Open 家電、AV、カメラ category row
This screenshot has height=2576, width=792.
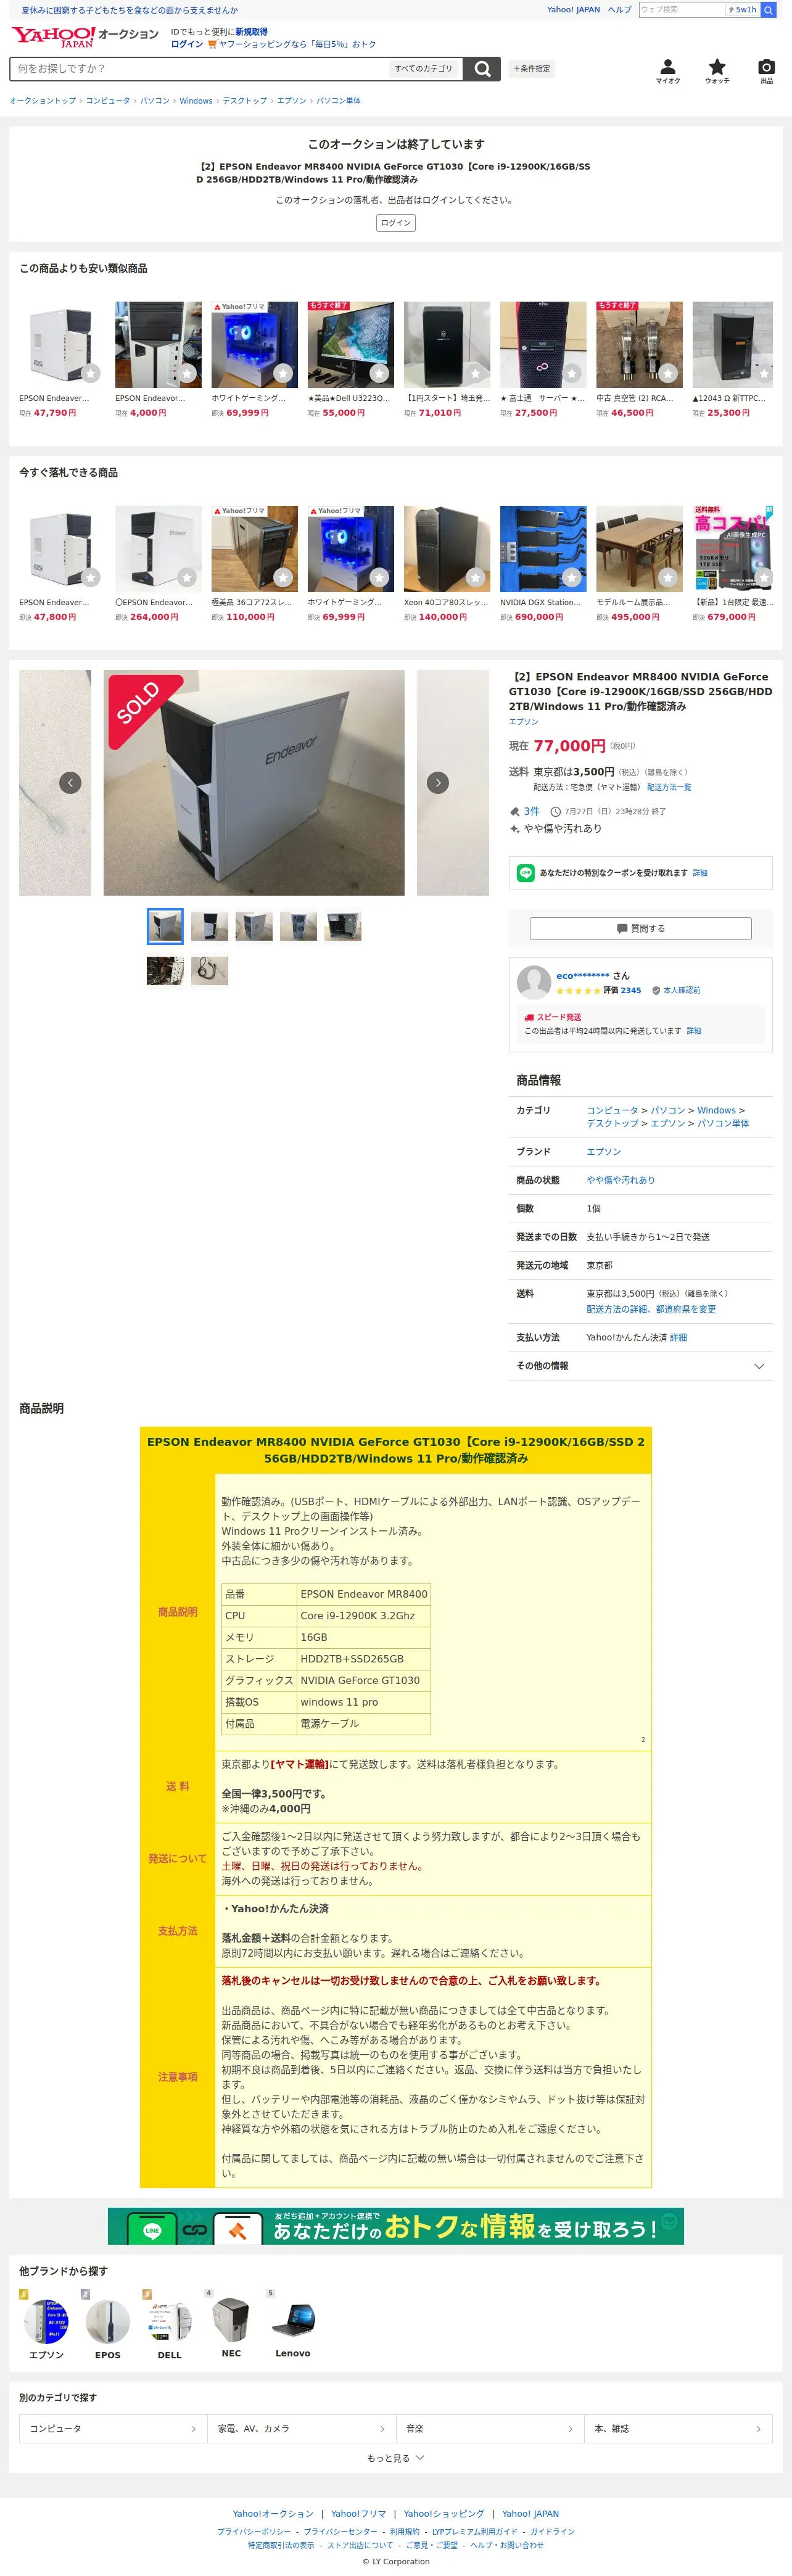tap(301, 2429)
